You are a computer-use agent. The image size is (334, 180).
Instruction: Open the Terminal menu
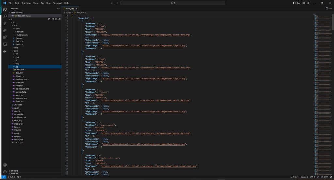pos(57,3)
